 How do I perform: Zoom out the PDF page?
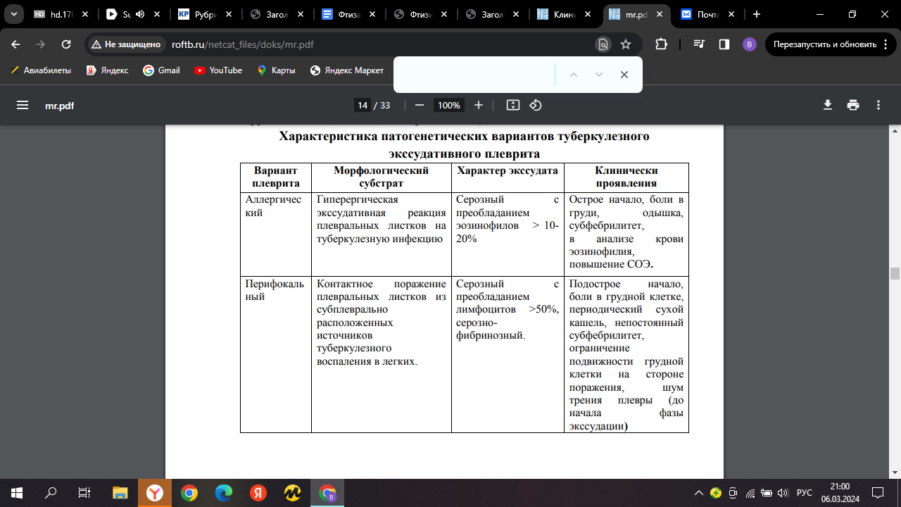tap(420, 105)
